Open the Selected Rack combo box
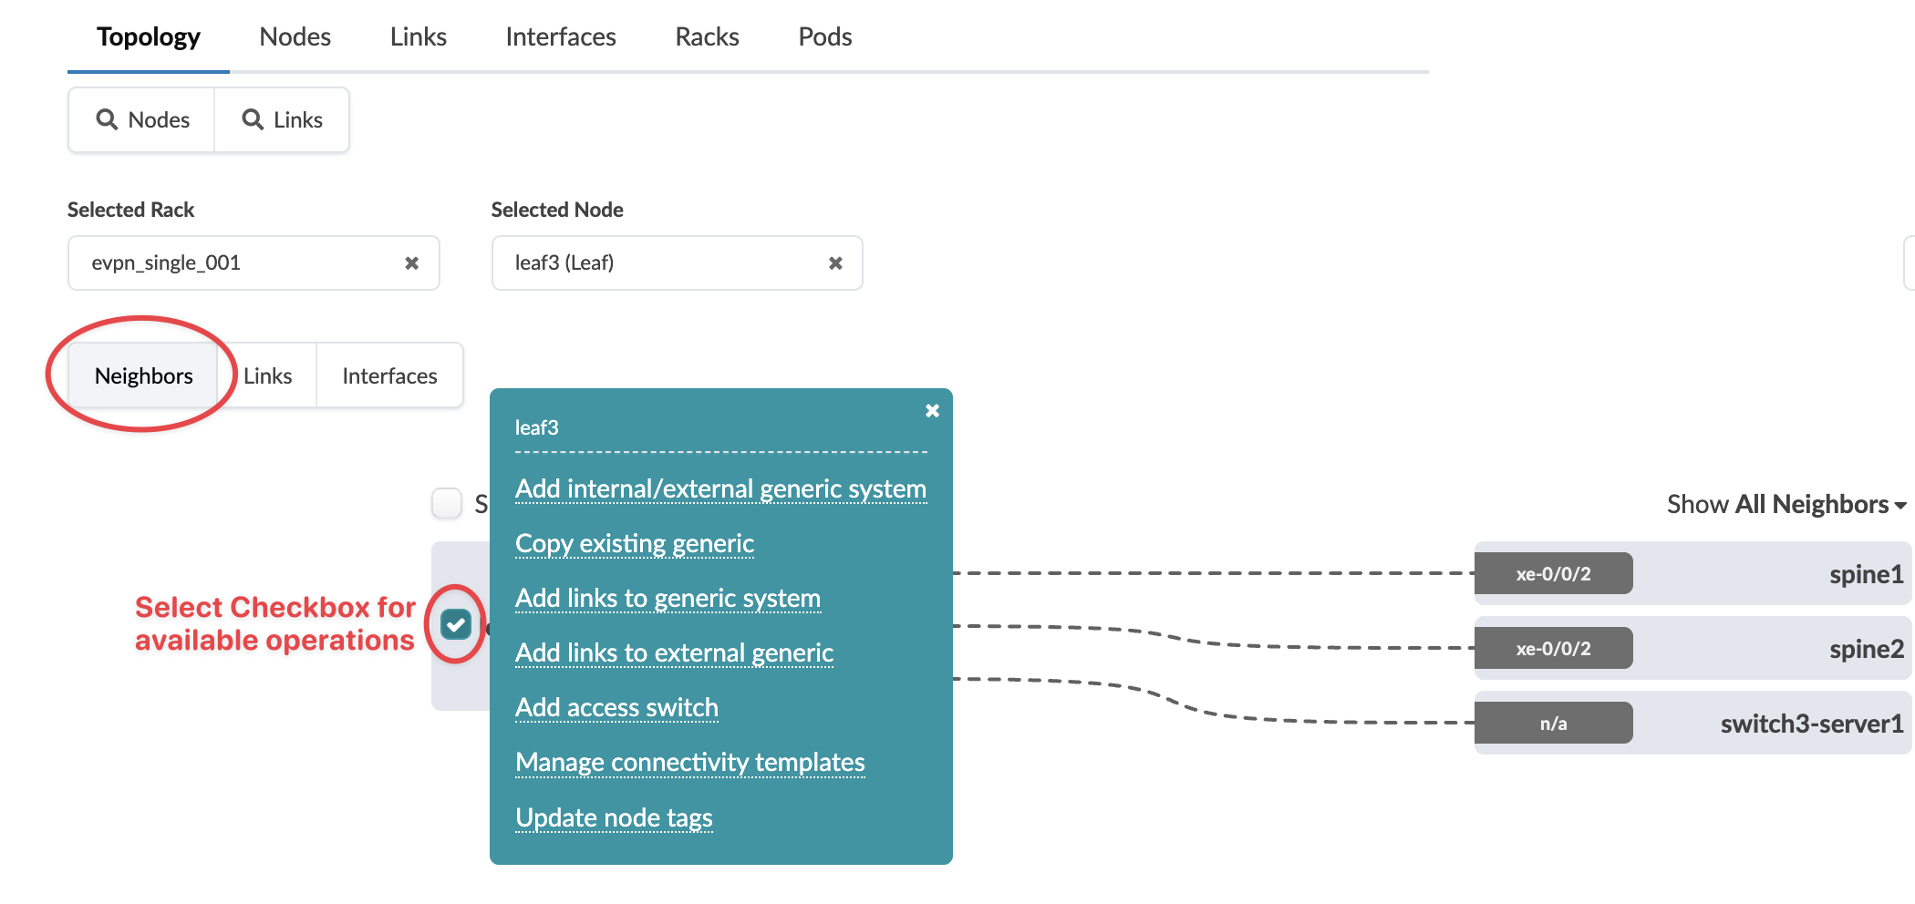The image size is (1915, 904). (x=237, y=263)
